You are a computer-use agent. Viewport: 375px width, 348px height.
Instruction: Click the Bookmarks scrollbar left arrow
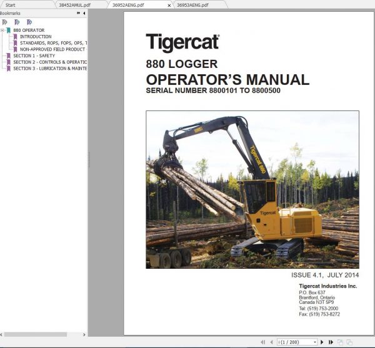[x=1, y=335]
